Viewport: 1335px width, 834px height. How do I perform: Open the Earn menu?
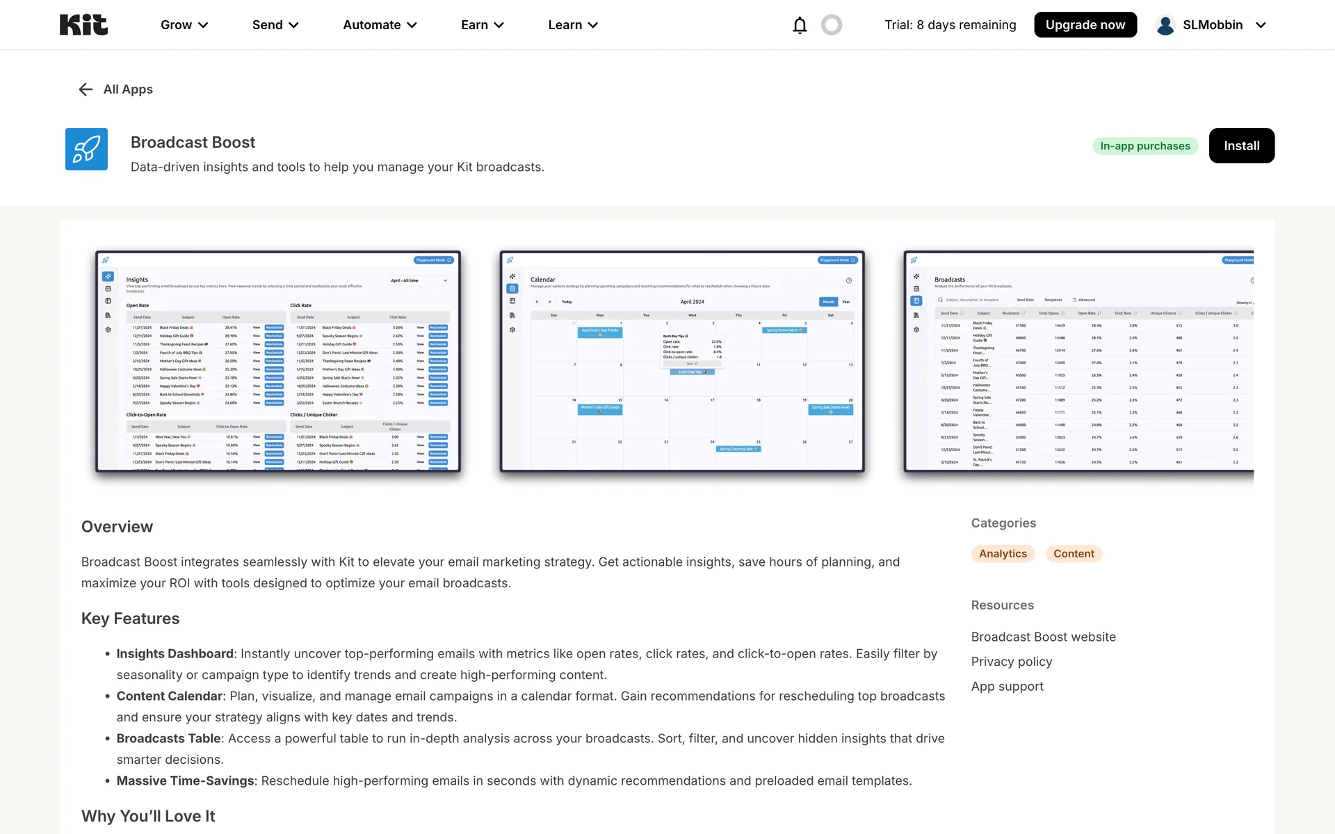482,25
